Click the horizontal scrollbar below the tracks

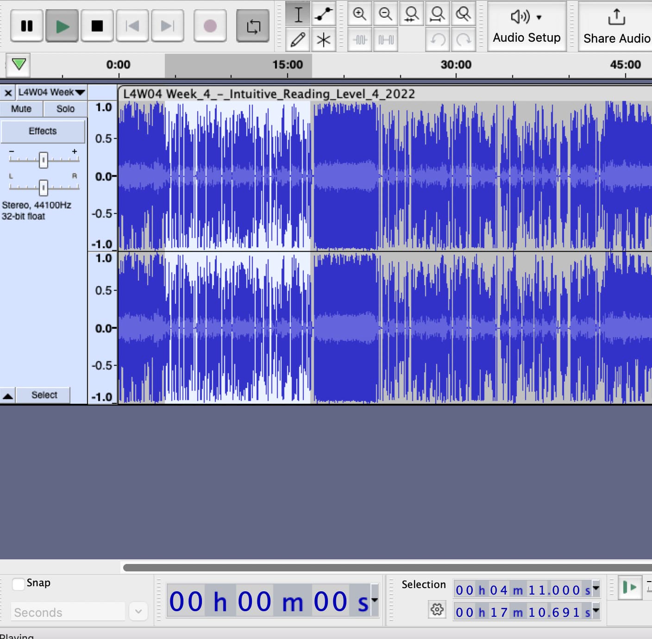click(x=387, y=567)
